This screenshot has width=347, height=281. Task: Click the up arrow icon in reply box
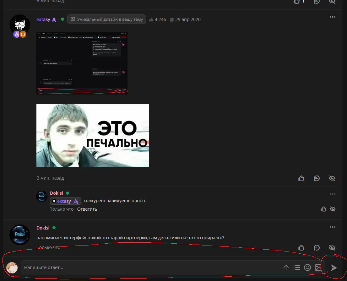pos(286,267)
